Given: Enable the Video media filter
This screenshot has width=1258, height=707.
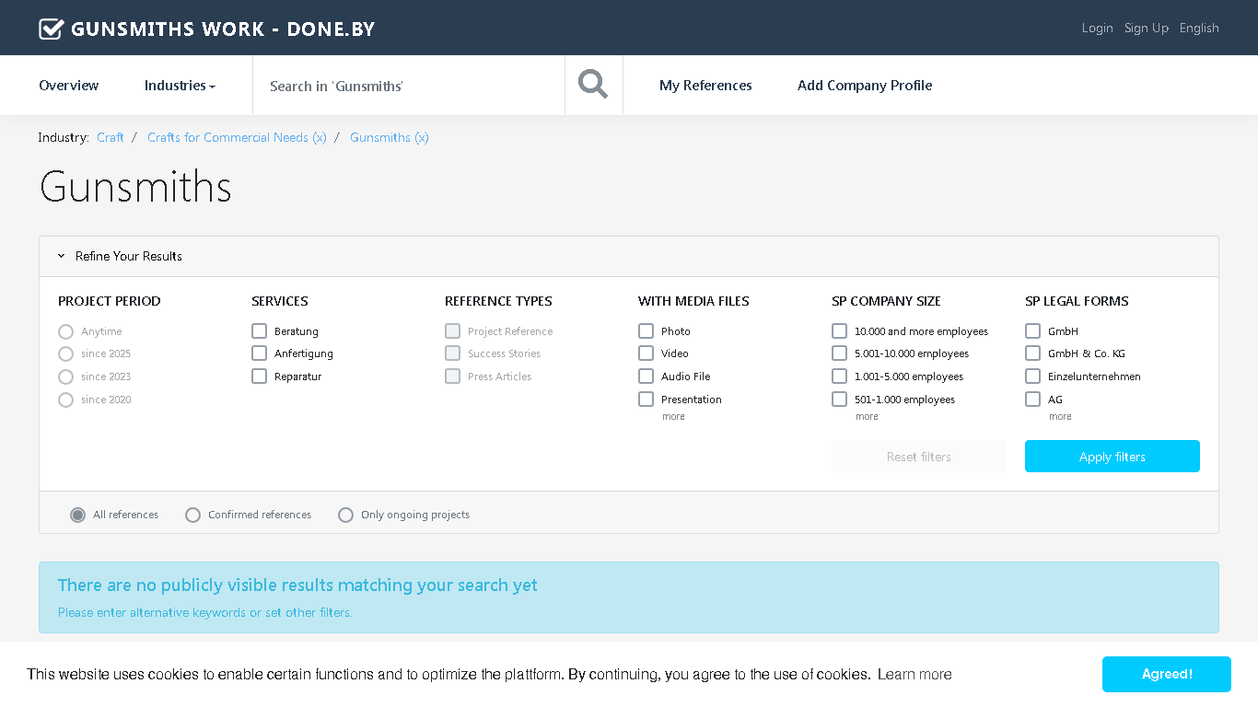Looking at the screenshot, I should pyautogui.click(x=646, y=353).
